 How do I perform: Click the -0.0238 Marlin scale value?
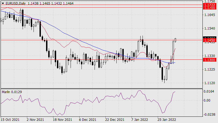pyautogui.click(x=209, y=115)
